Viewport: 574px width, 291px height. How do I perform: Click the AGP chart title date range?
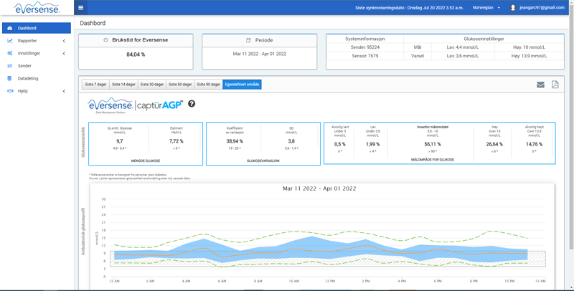(319, 189)
